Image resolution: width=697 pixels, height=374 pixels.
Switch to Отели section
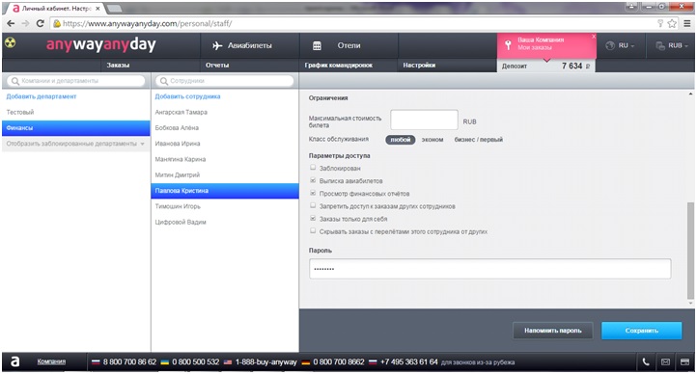click(x=348, y=45)
